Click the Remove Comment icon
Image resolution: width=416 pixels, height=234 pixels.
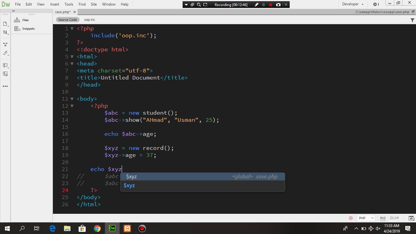5,74
